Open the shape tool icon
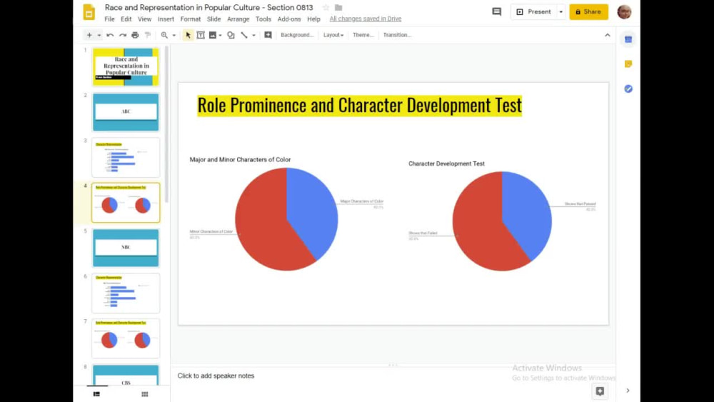 coord(231,35)
